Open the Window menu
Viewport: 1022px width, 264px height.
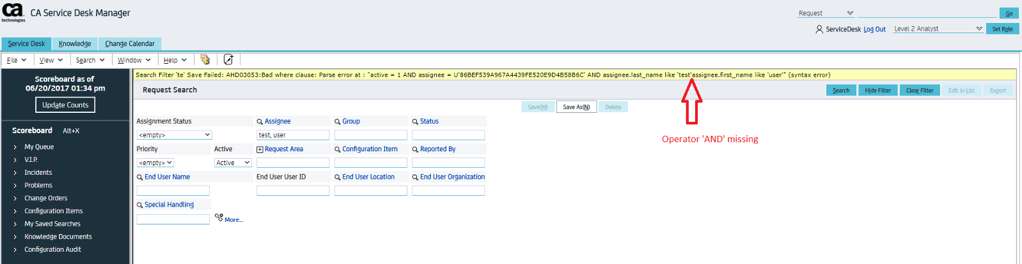134,60
